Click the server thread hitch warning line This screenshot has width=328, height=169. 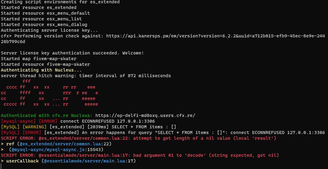point(86,76)
